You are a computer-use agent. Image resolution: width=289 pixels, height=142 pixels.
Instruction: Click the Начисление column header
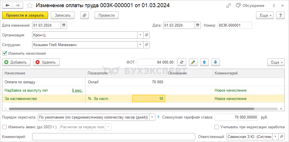pyautogui.click(x=44, y=73)
